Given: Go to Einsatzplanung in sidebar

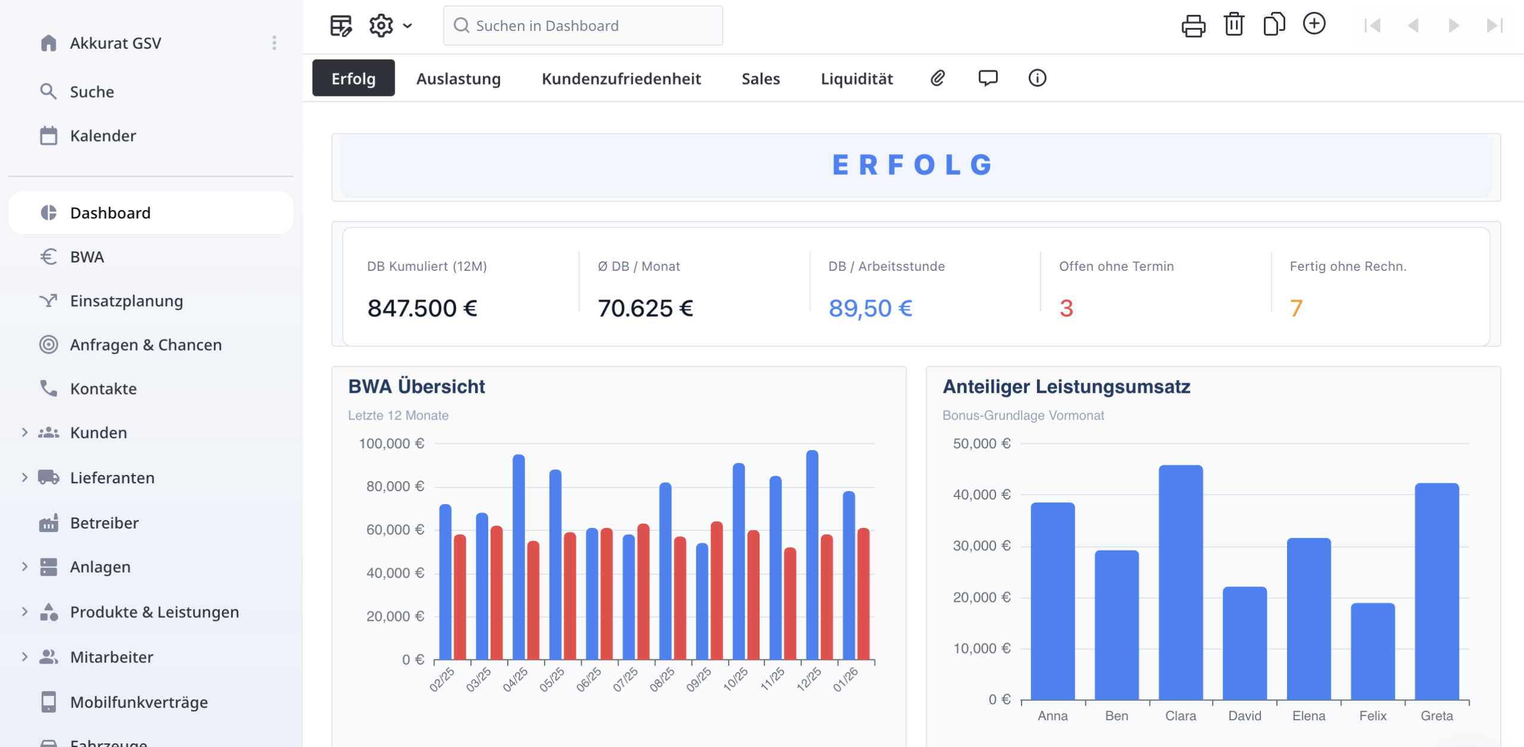Looking at the screenshot, I should click(x=126, y=301).
